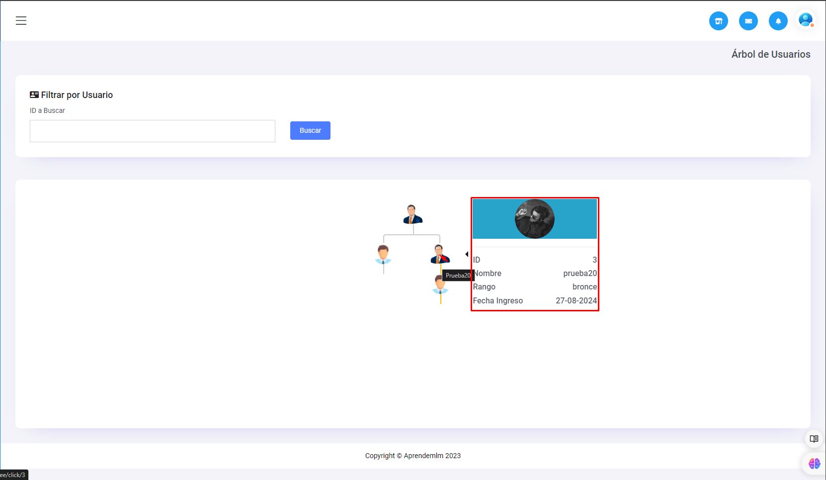Open the ticket icon in the top bar
The image size is (826, 480).
click(748, 21)
